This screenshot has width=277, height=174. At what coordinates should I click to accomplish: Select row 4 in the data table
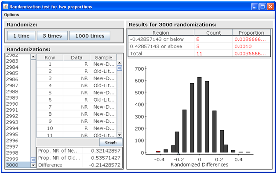[77, 85]
